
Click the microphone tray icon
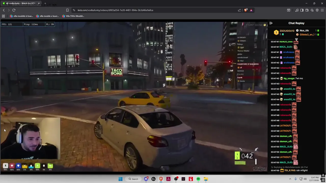(295, 179)
